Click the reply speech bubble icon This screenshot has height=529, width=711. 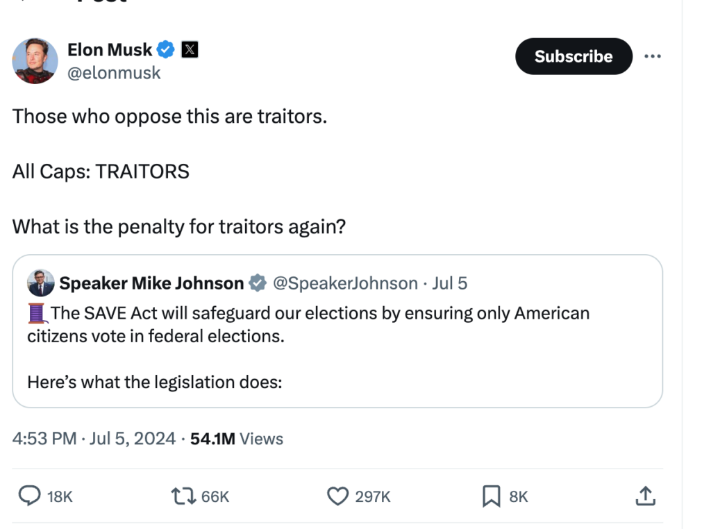click(29, 496)
